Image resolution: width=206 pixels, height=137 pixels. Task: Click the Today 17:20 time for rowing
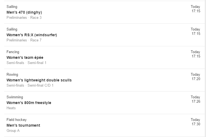[195, 77]
